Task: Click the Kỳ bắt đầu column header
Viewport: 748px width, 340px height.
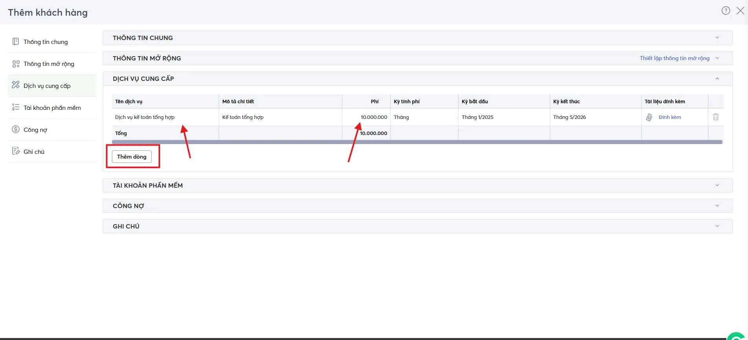Action: 504,101
